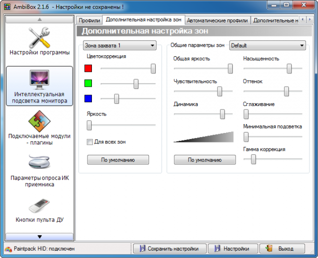Click the Оттенок slider handle
This screenshot has height=258, width=318.
click(x=286, y=91)
